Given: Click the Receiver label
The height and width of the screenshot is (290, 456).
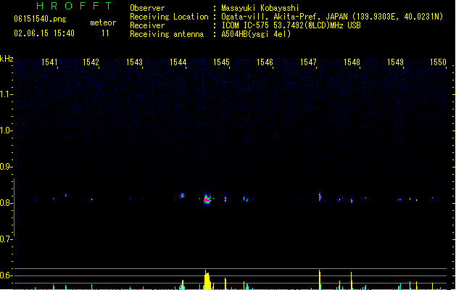Looking at the screenshot, I should (147, 25).
